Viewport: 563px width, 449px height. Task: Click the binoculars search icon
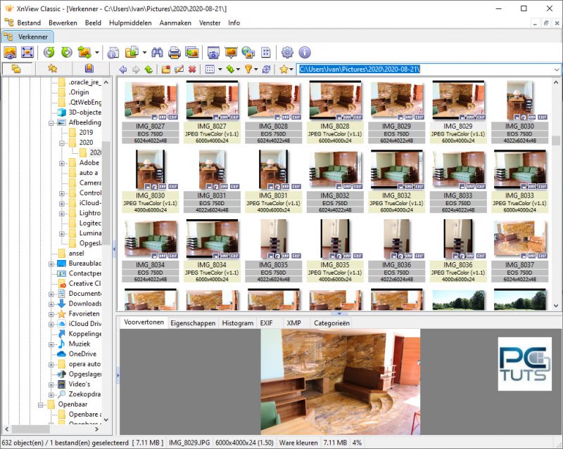[156, 52]
